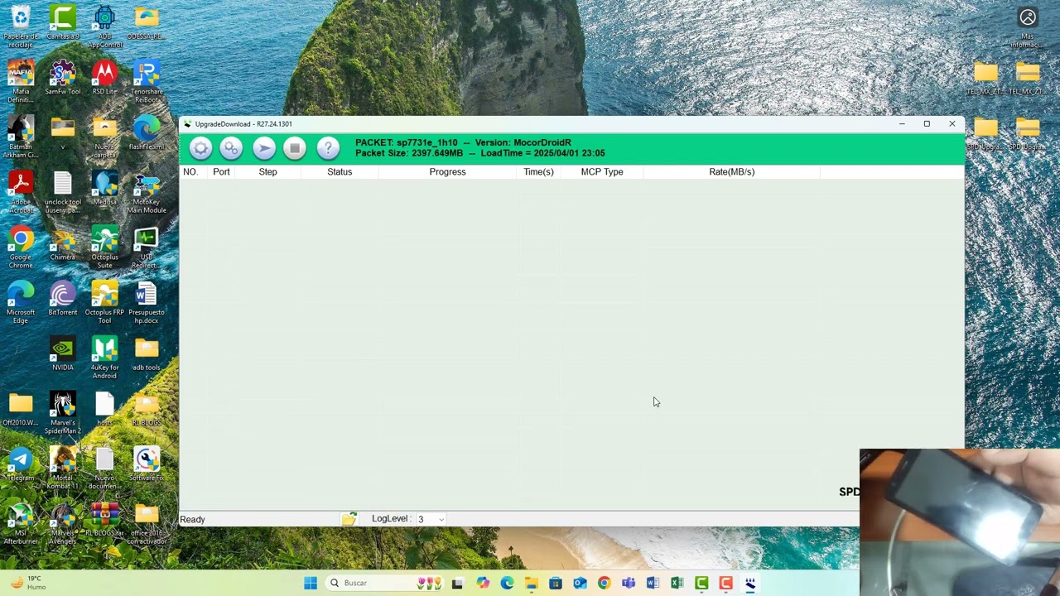Viewport: 1060px width, 596px height.
Task: Select the Step column header
Action: [x=267, y=171]
